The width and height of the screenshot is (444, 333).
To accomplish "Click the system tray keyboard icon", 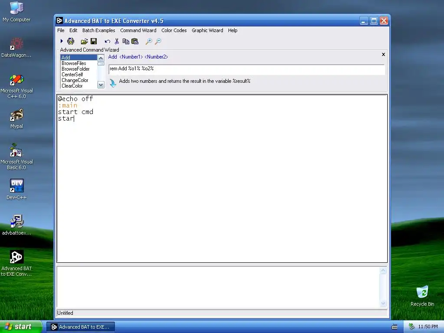I will (x=394, y=327).
